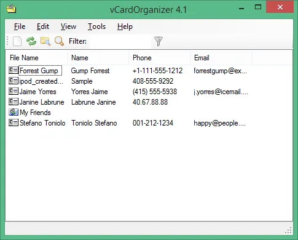Click the vCard icon beside Forrest Gump

(x=14, y=70)
